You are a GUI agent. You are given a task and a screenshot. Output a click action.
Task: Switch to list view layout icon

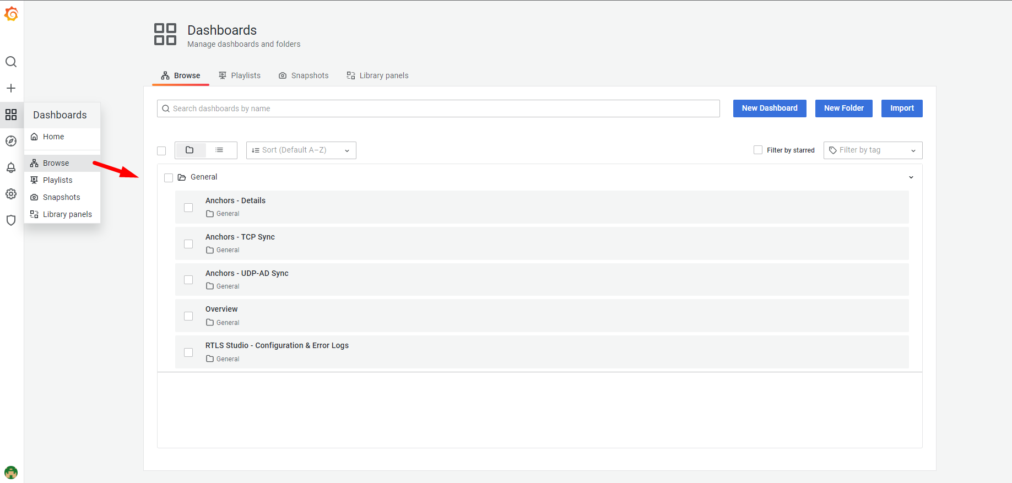click(219, 150)
